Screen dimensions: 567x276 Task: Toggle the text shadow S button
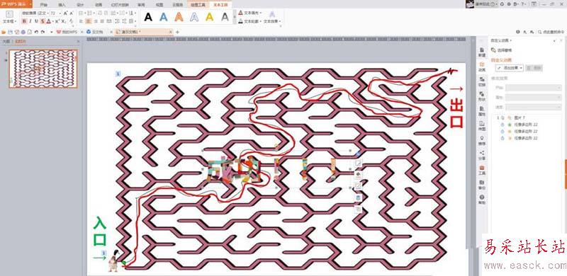click(x=43, y=21)
